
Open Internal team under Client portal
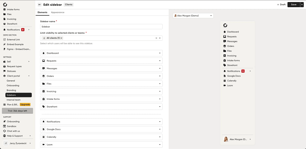pos(13,100)
